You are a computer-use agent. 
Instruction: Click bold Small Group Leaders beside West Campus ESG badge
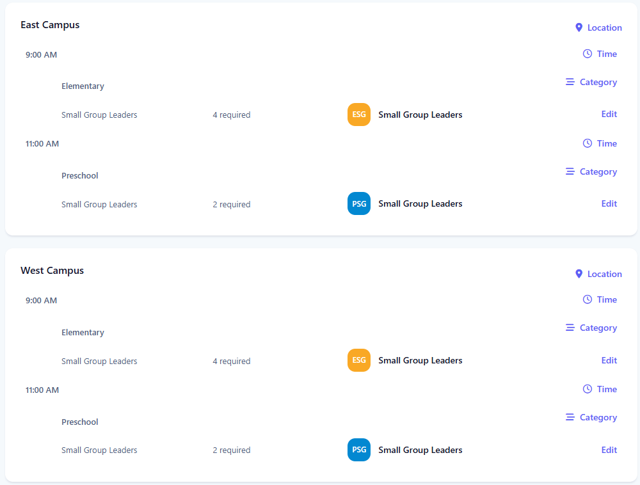(x=420, y=360)
